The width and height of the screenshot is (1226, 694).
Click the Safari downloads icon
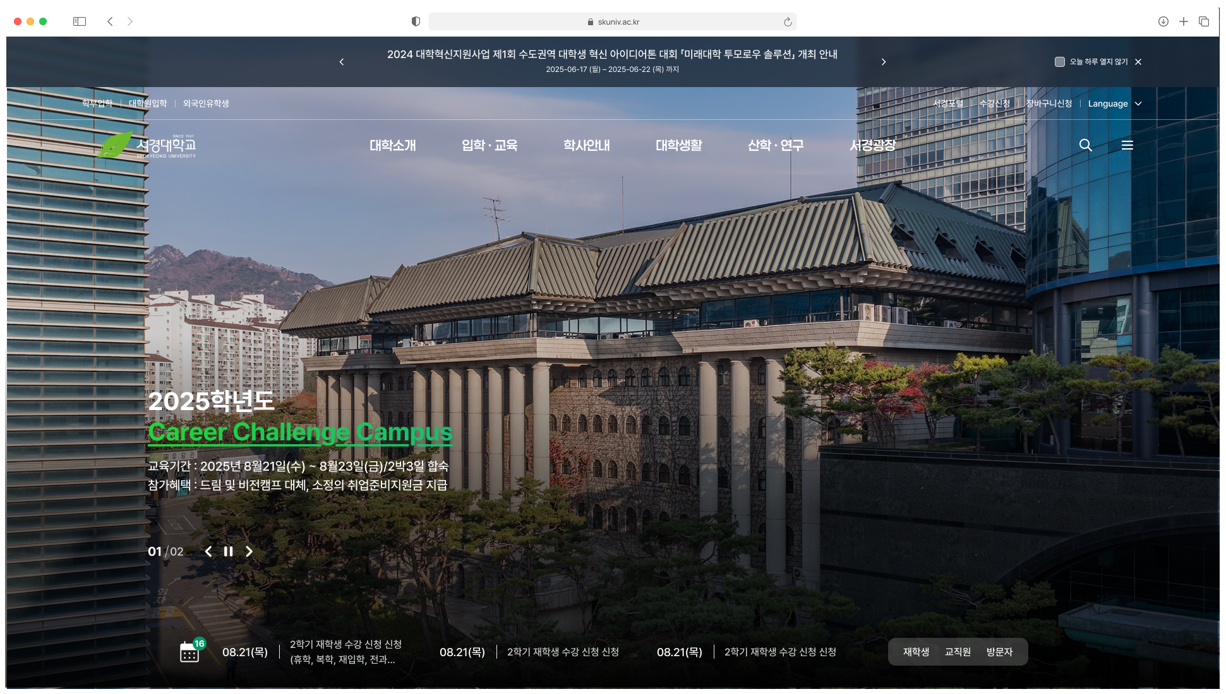click(1163, 21)
